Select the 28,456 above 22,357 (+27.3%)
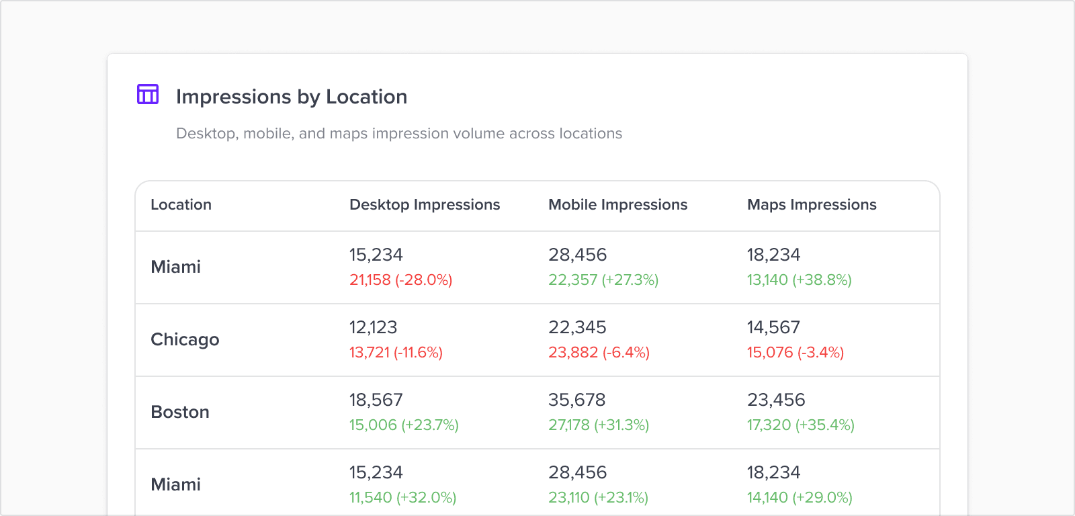This screenshot has height=516, width=1075. (578, 255)
